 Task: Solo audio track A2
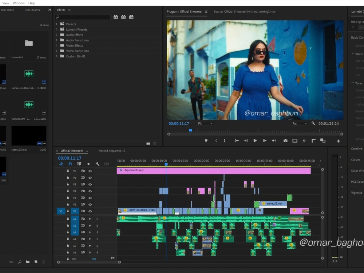click(97, 226)
